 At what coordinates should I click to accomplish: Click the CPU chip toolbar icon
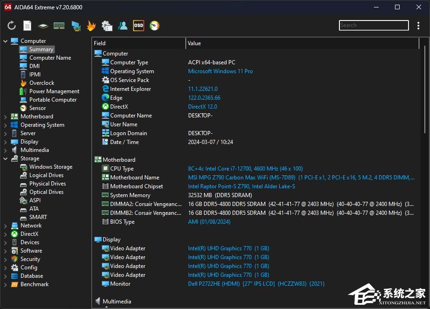tap(43, 26)
